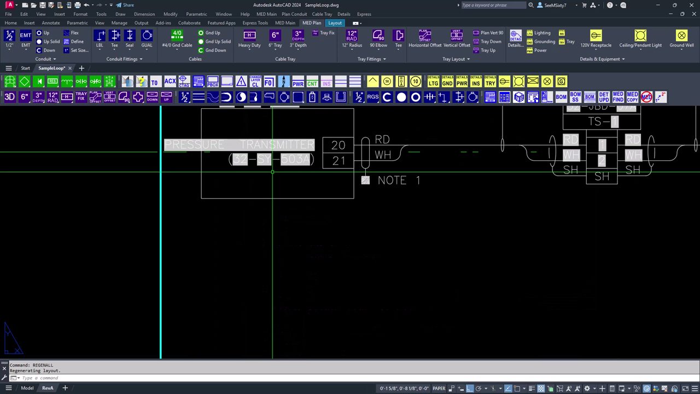Place a Ground Well symbol
700x394 pixels.
681,39
